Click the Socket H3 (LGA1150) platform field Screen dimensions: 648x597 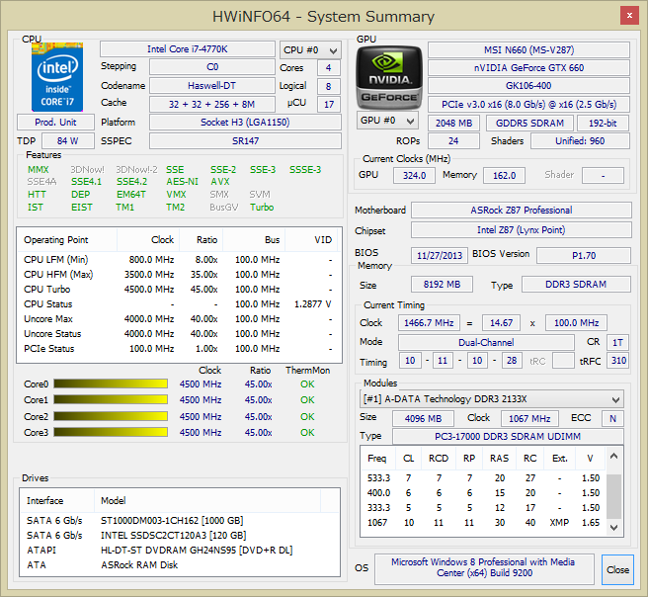(245, 123)
